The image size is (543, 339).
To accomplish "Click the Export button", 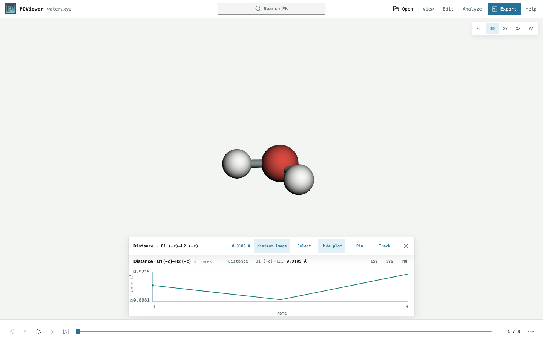I will click(504, 9).
